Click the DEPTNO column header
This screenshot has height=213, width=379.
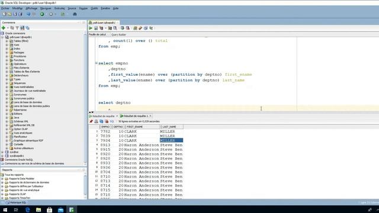[x=118, y=127]
